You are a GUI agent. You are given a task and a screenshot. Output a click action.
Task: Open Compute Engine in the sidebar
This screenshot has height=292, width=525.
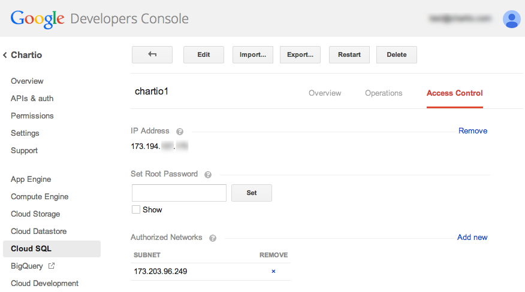click(x=40, y=197)
